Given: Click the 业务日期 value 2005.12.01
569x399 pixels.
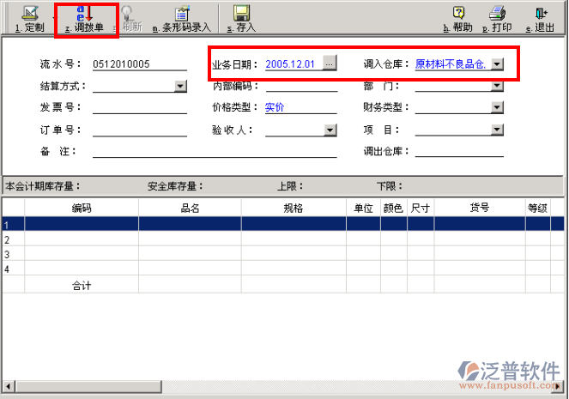Looking at the screenshot, I should [290, 64].
